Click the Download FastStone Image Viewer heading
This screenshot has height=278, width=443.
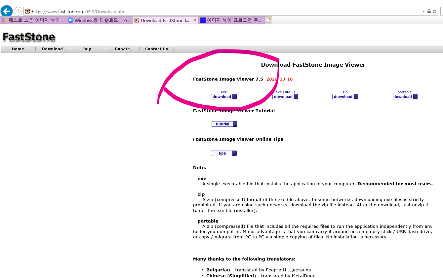pyautogui.click(x=313, y=65)
